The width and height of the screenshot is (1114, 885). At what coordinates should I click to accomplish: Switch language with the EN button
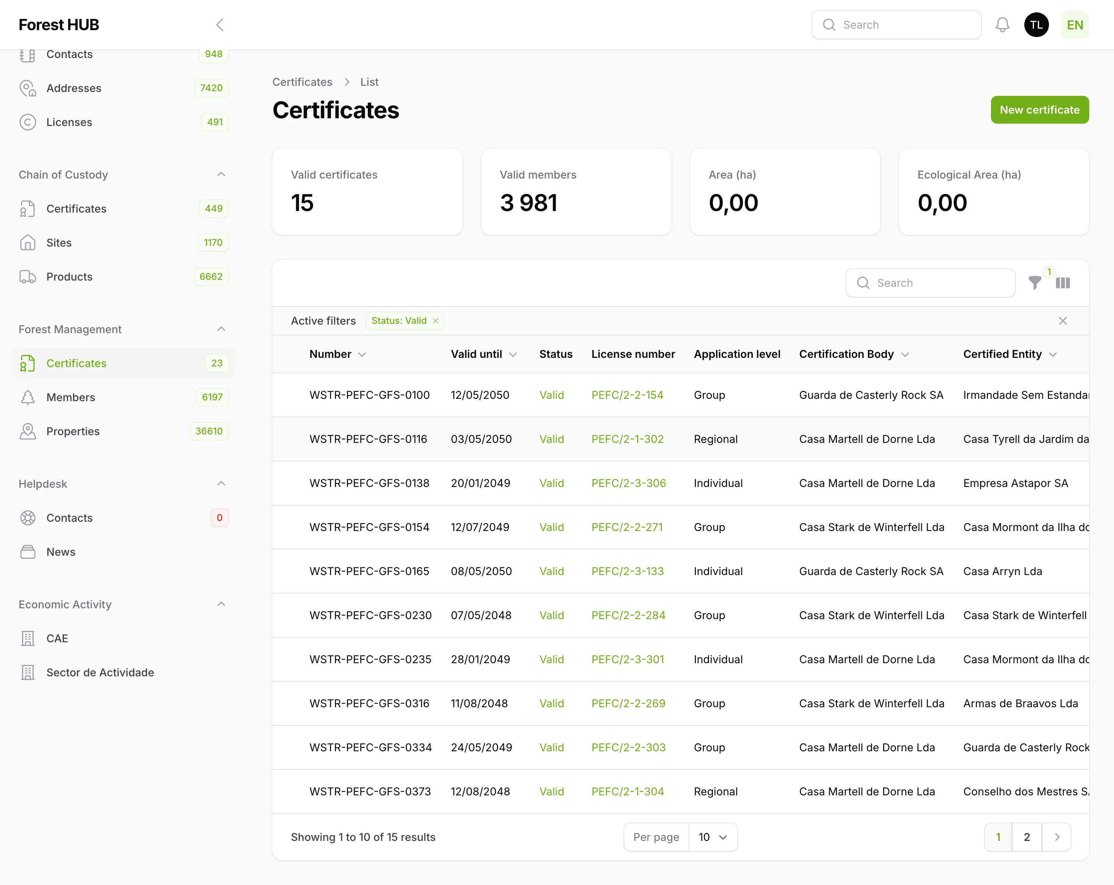1075,25
